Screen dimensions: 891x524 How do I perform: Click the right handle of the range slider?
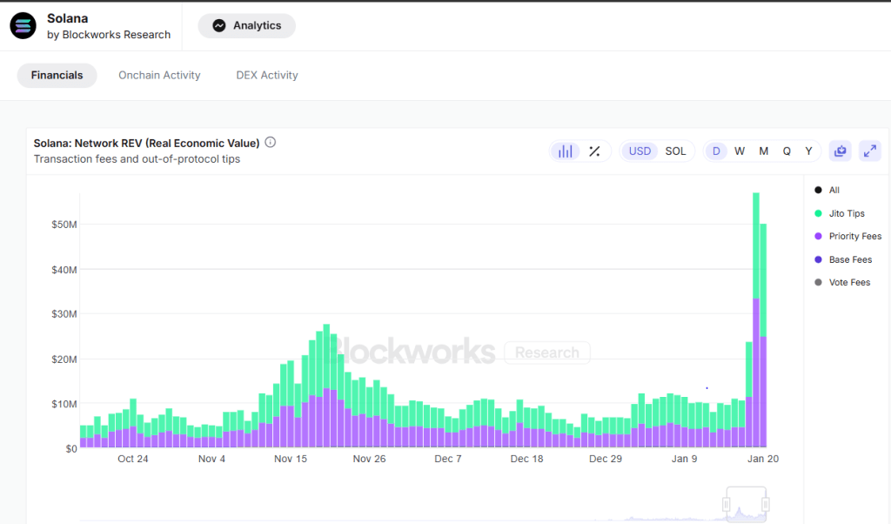click(766, 504)
